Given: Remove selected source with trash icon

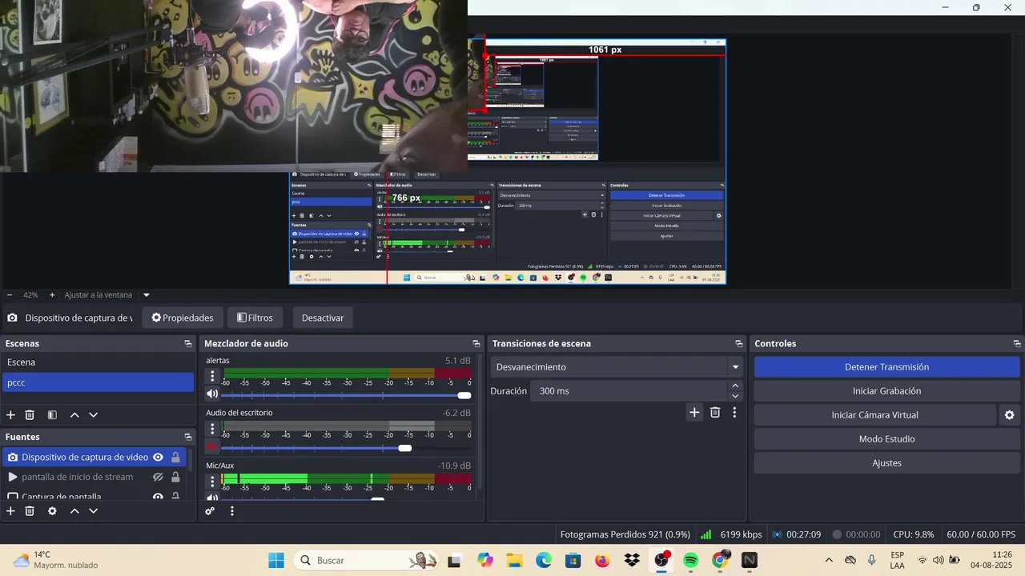Looking at the screenshot, I should (x=30, y=510).
